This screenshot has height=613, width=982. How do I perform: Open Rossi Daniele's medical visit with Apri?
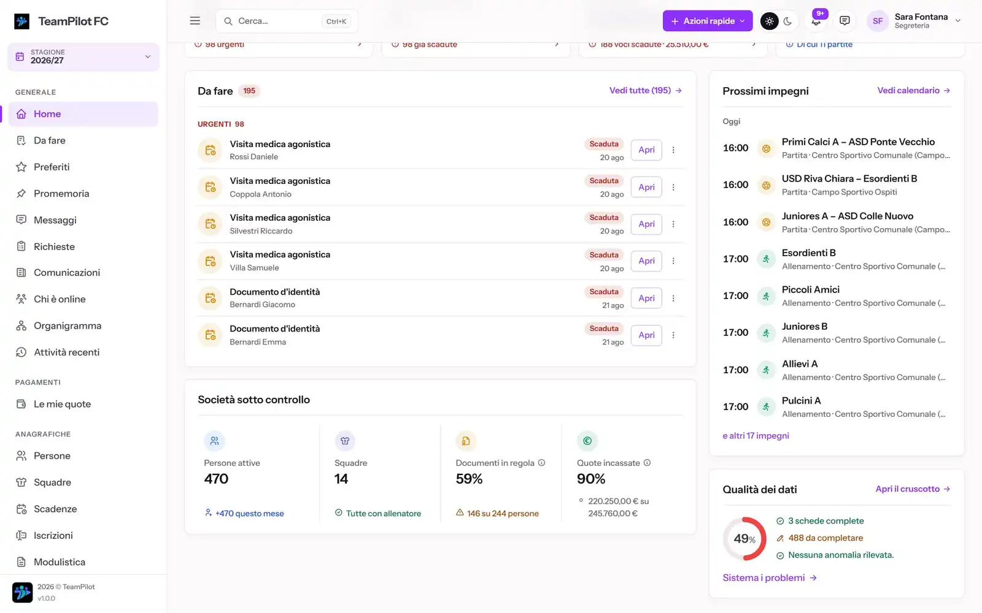[646, 150]
